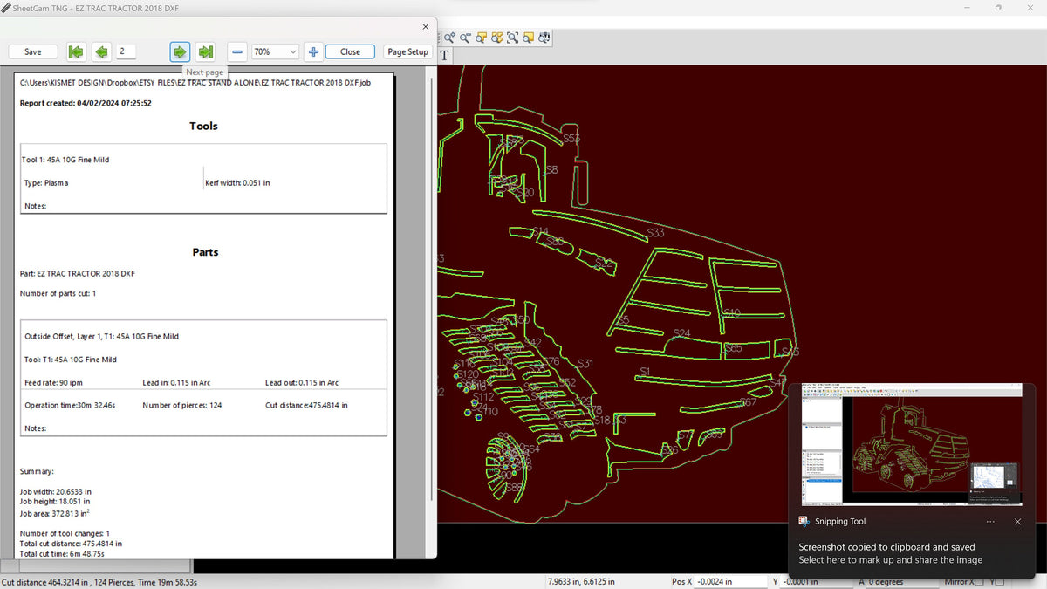Click the cursor coordinates '7.9633 in, 6.6125 in'

pyautogui.click(x=581, y=581)
